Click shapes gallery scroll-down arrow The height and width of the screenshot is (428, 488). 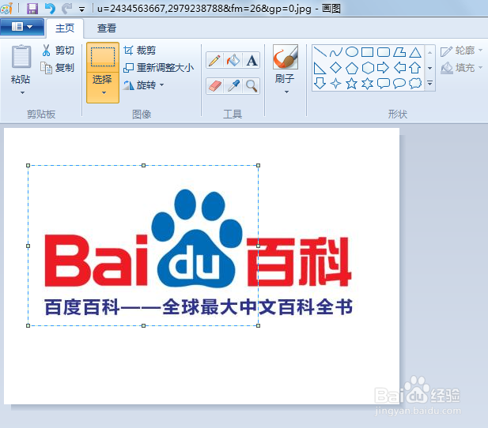429,68
